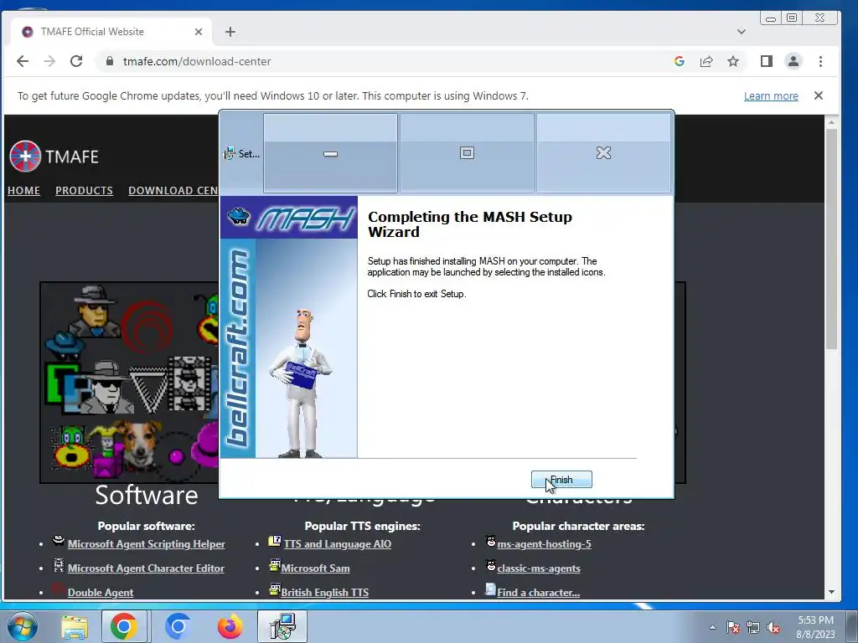Open the Google icon in the address bar
The image size is (858, 643).
tap(679, 61)
